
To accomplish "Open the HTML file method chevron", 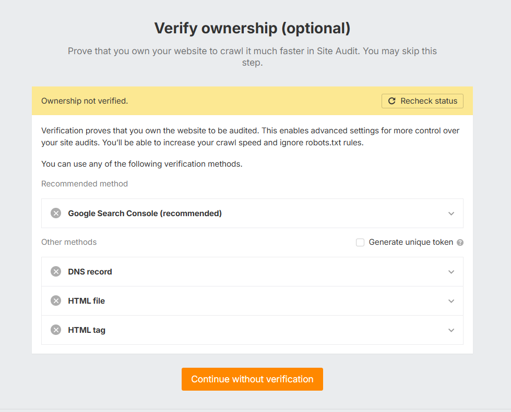I will [451, 301].
